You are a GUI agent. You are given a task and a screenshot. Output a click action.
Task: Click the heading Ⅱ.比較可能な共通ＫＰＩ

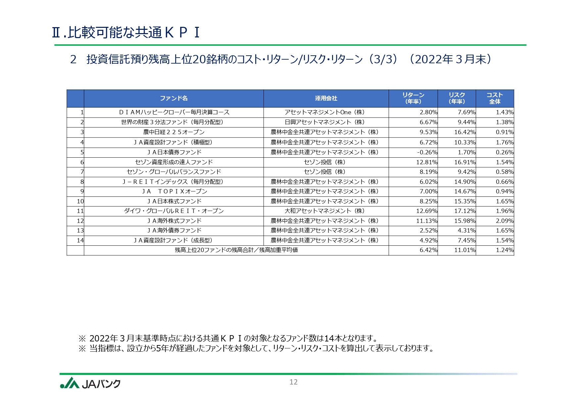(x=126, y=32)
